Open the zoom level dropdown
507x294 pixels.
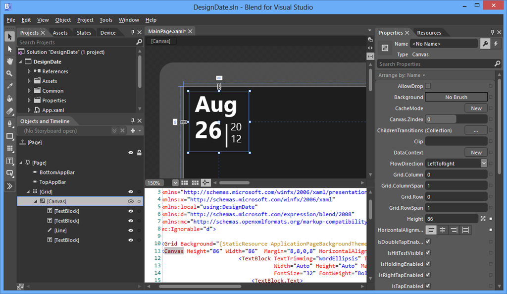pos(175,183)
